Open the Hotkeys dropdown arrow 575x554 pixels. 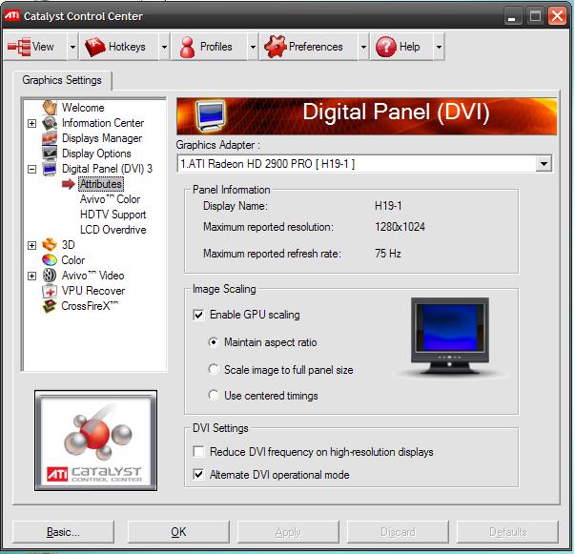(164, 47)
